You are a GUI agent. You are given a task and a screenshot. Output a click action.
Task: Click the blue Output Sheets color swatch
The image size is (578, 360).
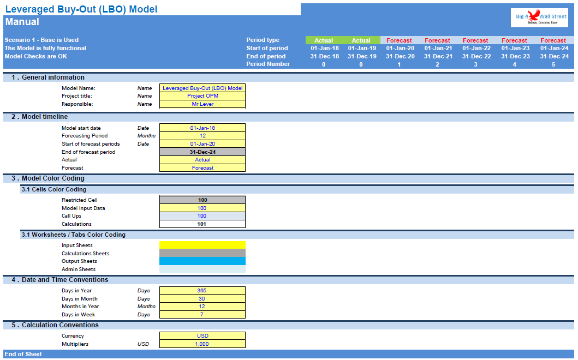coord(202,261)
